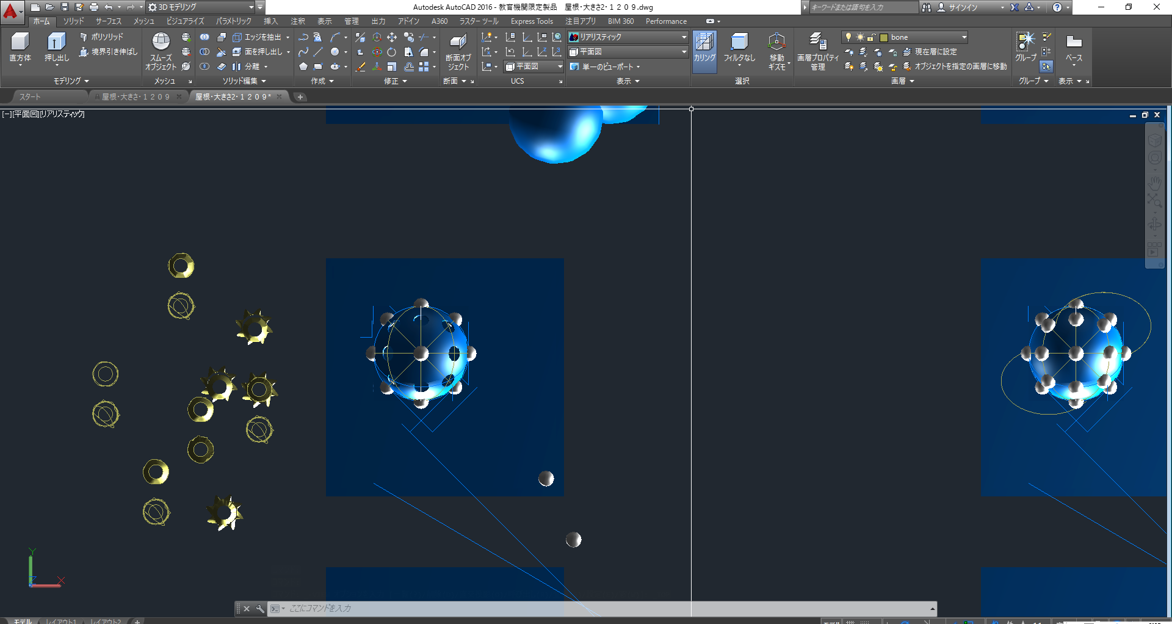Toggle the layer lock icon for bone

pos(871,37)
